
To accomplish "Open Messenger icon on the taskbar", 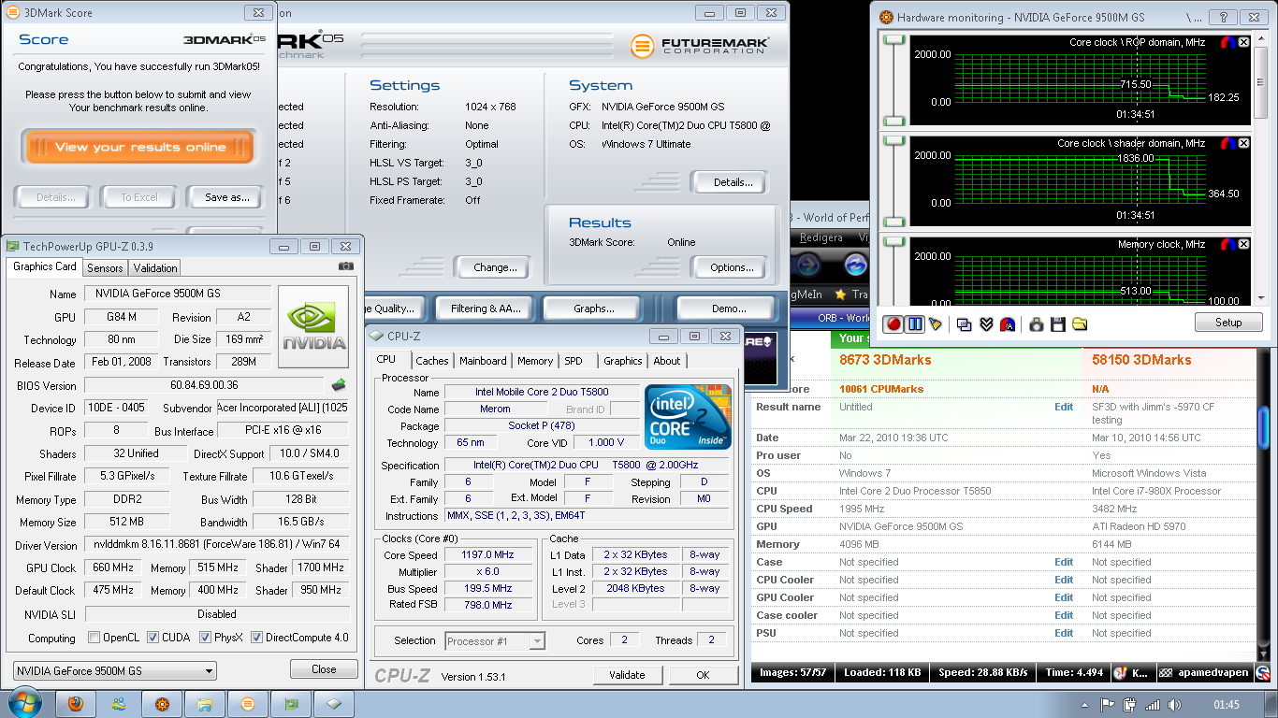I will (x=119, y=704).
